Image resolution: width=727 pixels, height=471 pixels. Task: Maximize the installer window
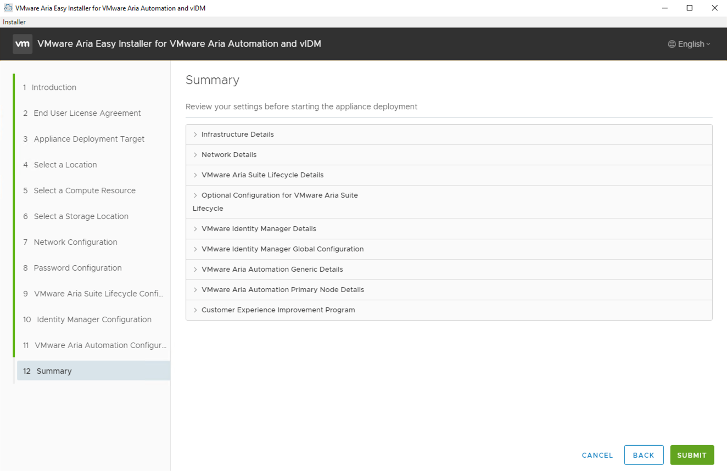690,8
